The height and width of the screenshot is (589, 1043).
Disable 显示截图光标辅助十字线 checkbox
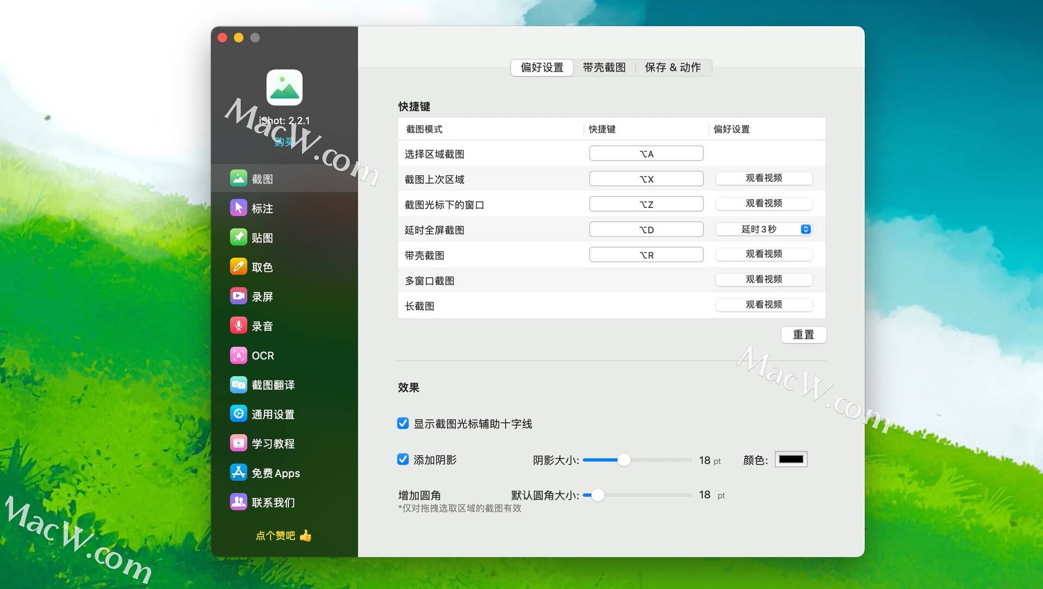tap(403, 423)
